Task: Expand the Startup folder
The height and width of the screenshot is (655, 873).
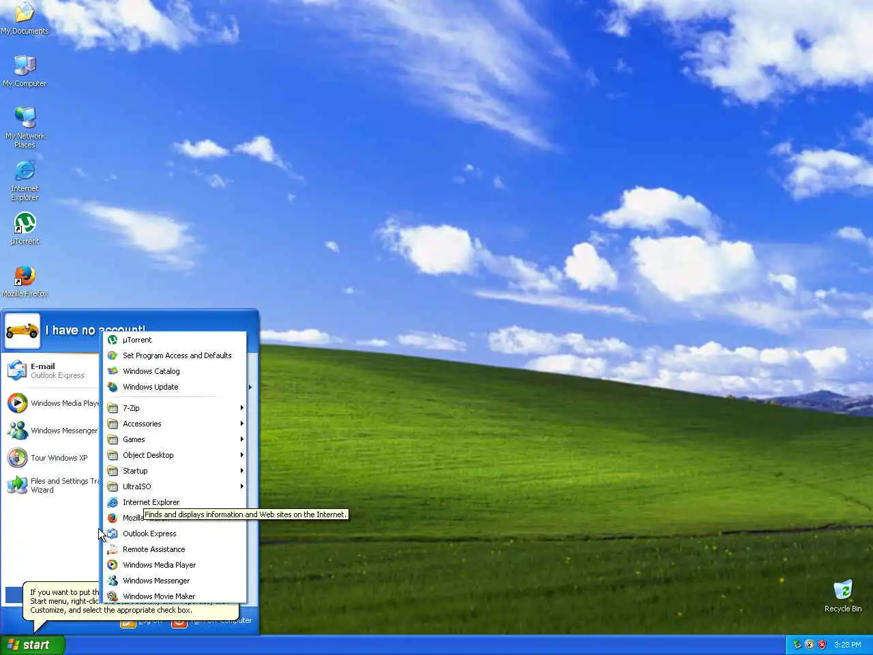Action: (174, 471)
